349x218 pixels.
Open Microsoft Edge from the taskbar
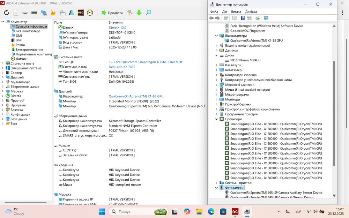(x=211, y=211)
